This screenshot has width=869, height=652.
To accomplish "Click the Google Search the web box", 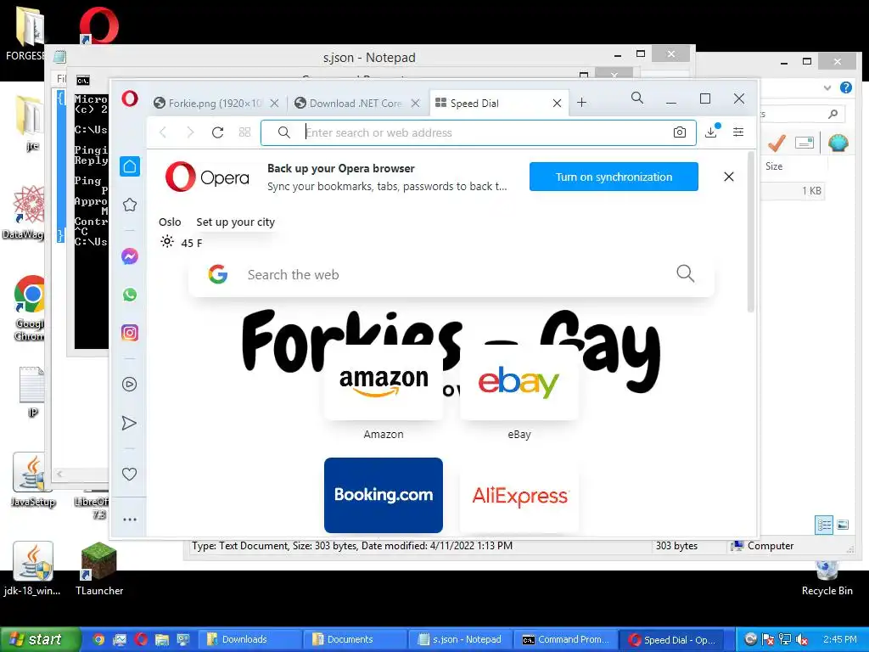I will (451, 274).
